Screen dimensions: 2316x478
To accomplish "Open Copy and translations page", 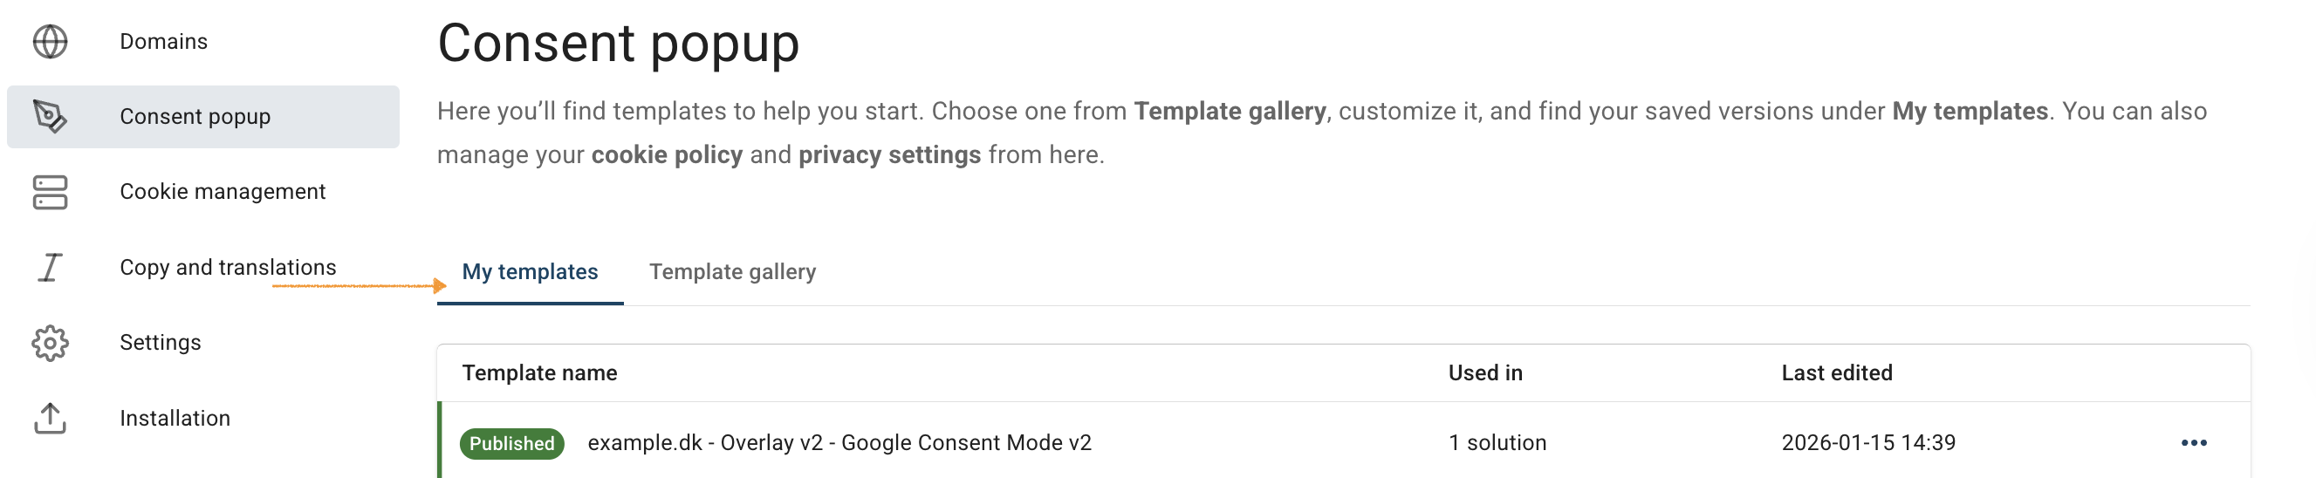I will [228, 268].
